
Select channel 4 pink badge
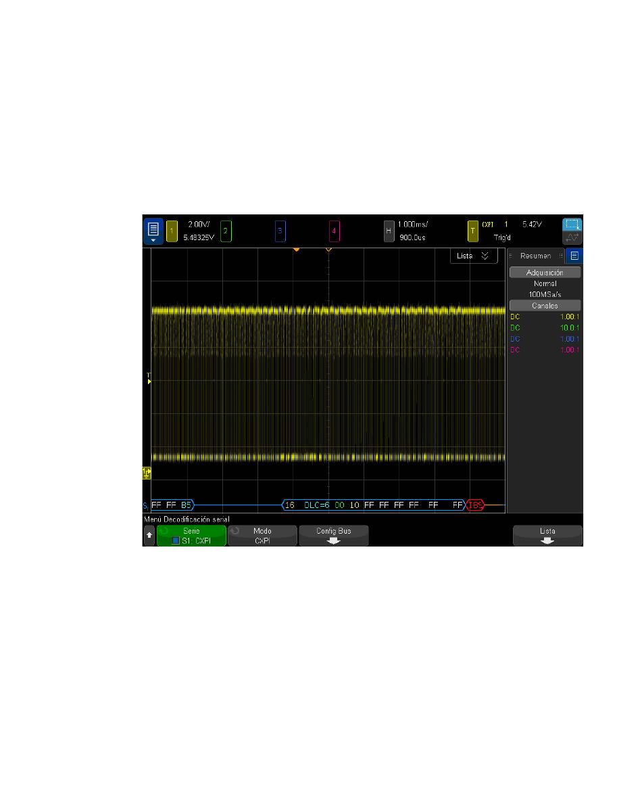(x=334, y=231)
